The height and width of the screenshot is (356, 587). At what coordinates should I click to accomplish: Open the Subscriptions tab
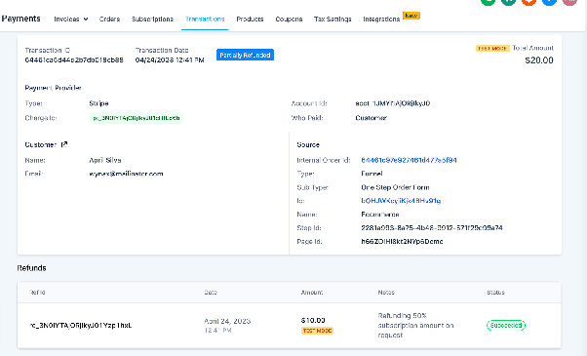(x=152, y=20)
